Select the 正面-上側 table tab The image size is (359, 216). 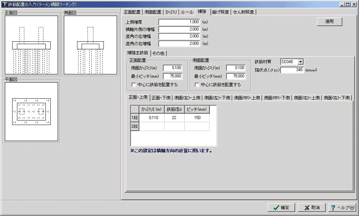pyautogui.click(x=138, y=97)
